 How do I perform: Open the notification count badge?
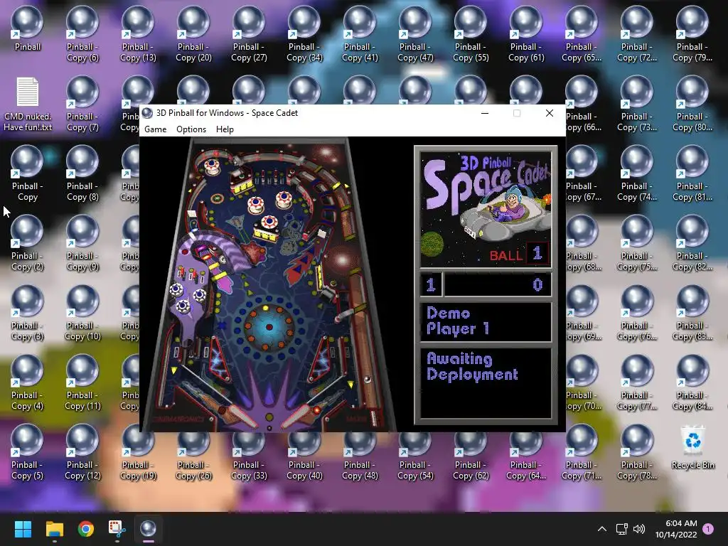click(x=708, y=528)
